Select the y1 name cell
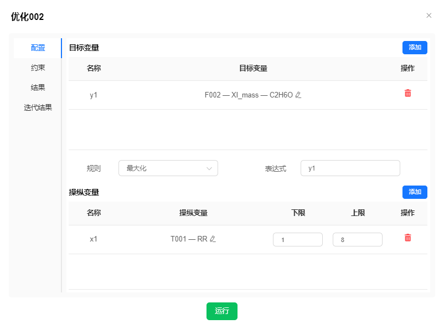Image resolution: width=444 pixels, height=329 pixels. coord(94,95)
